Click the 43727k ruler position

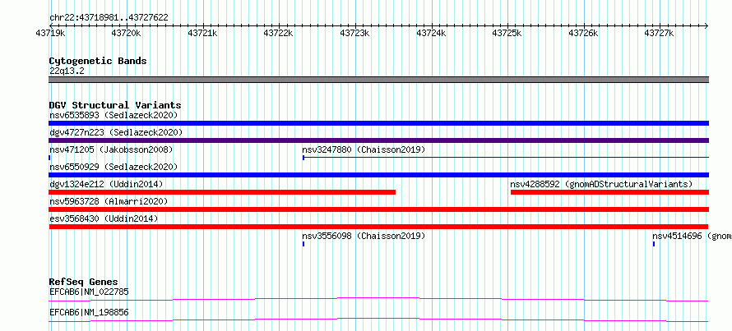pos(660,33)
